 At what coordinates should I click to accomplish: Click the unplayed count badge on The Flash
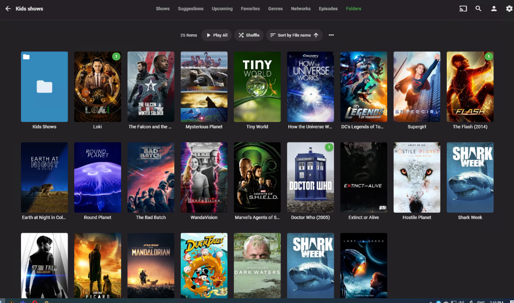489,56
